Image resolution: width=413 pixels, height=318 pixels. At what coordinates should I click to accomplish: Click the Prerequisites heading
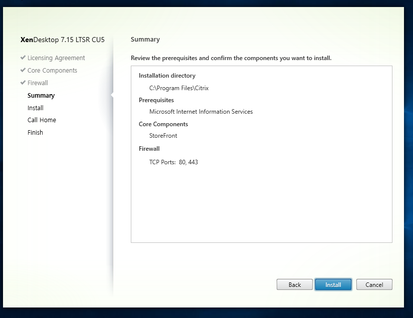[156, 100]
